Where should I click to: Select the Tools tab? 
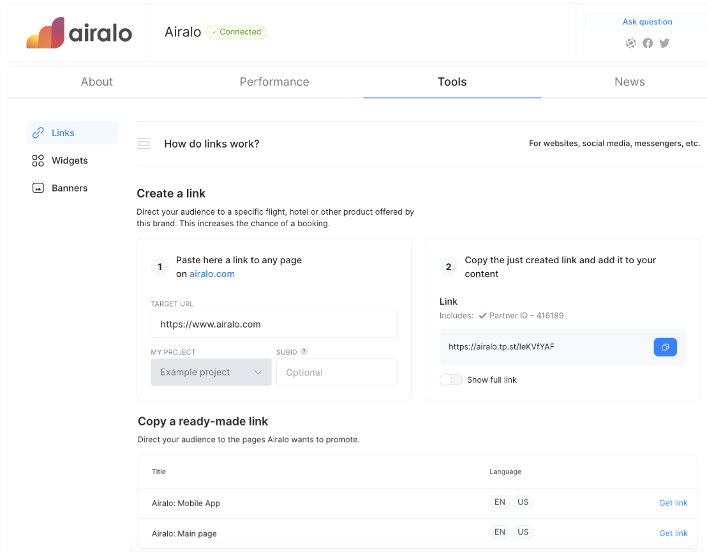(452, 82)
